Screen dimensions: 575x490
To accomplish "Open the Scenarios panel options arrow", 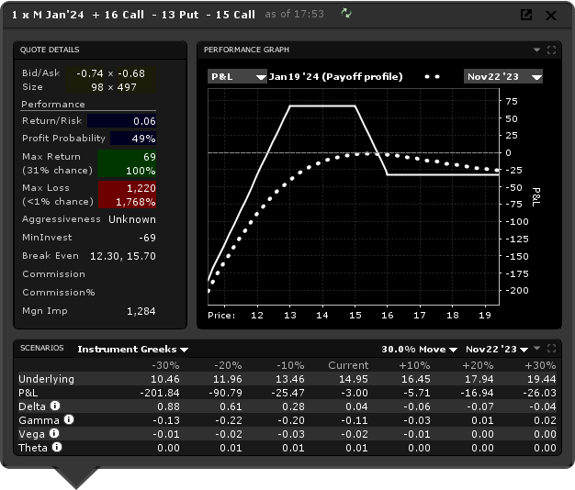I will point(537,350).
